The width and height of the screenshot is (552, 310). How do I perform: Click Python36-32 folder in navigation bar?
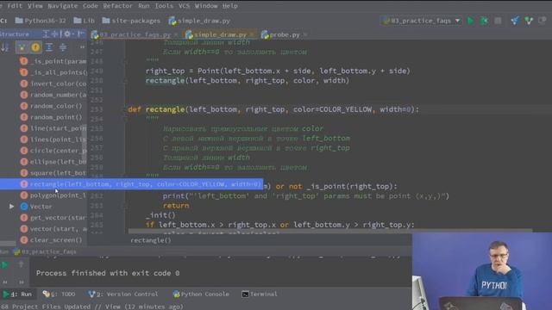[x=41, y=21]
